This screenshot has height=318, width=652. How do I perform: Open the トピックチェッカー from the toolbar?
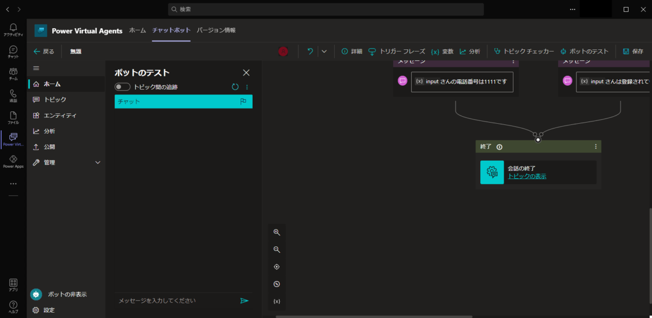coord(524,52)
